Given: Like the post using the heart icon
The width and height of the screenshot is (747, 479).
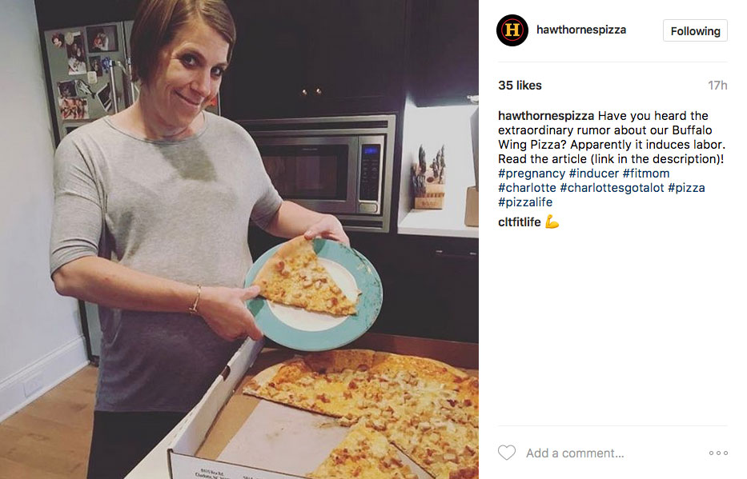Looking at the screenshot, I should tap(506, 452).
